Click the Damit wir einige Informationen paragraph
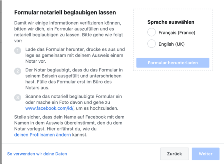The height and width of the screenshot is (164, 224). click(x=69, y=32)
